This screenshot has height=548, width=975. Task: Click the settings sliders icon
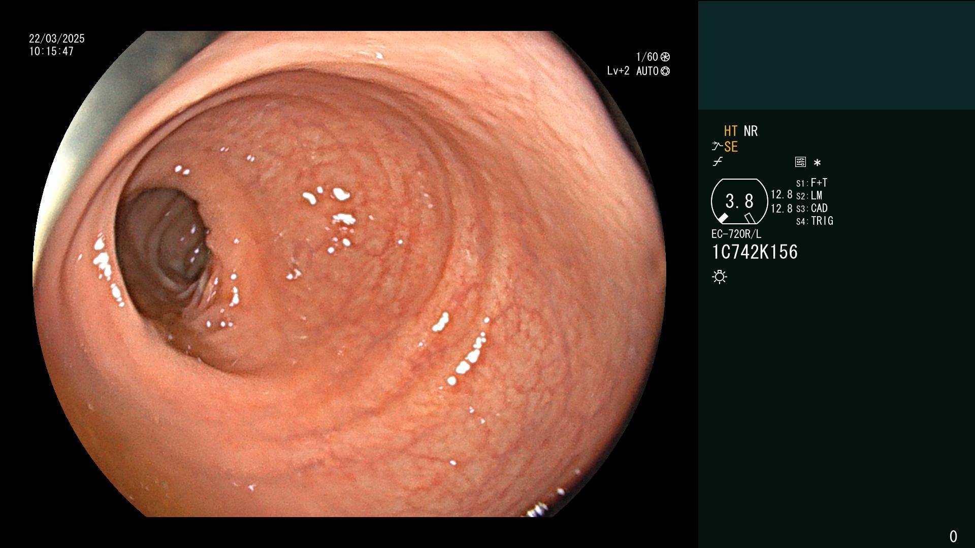[800, 162]
